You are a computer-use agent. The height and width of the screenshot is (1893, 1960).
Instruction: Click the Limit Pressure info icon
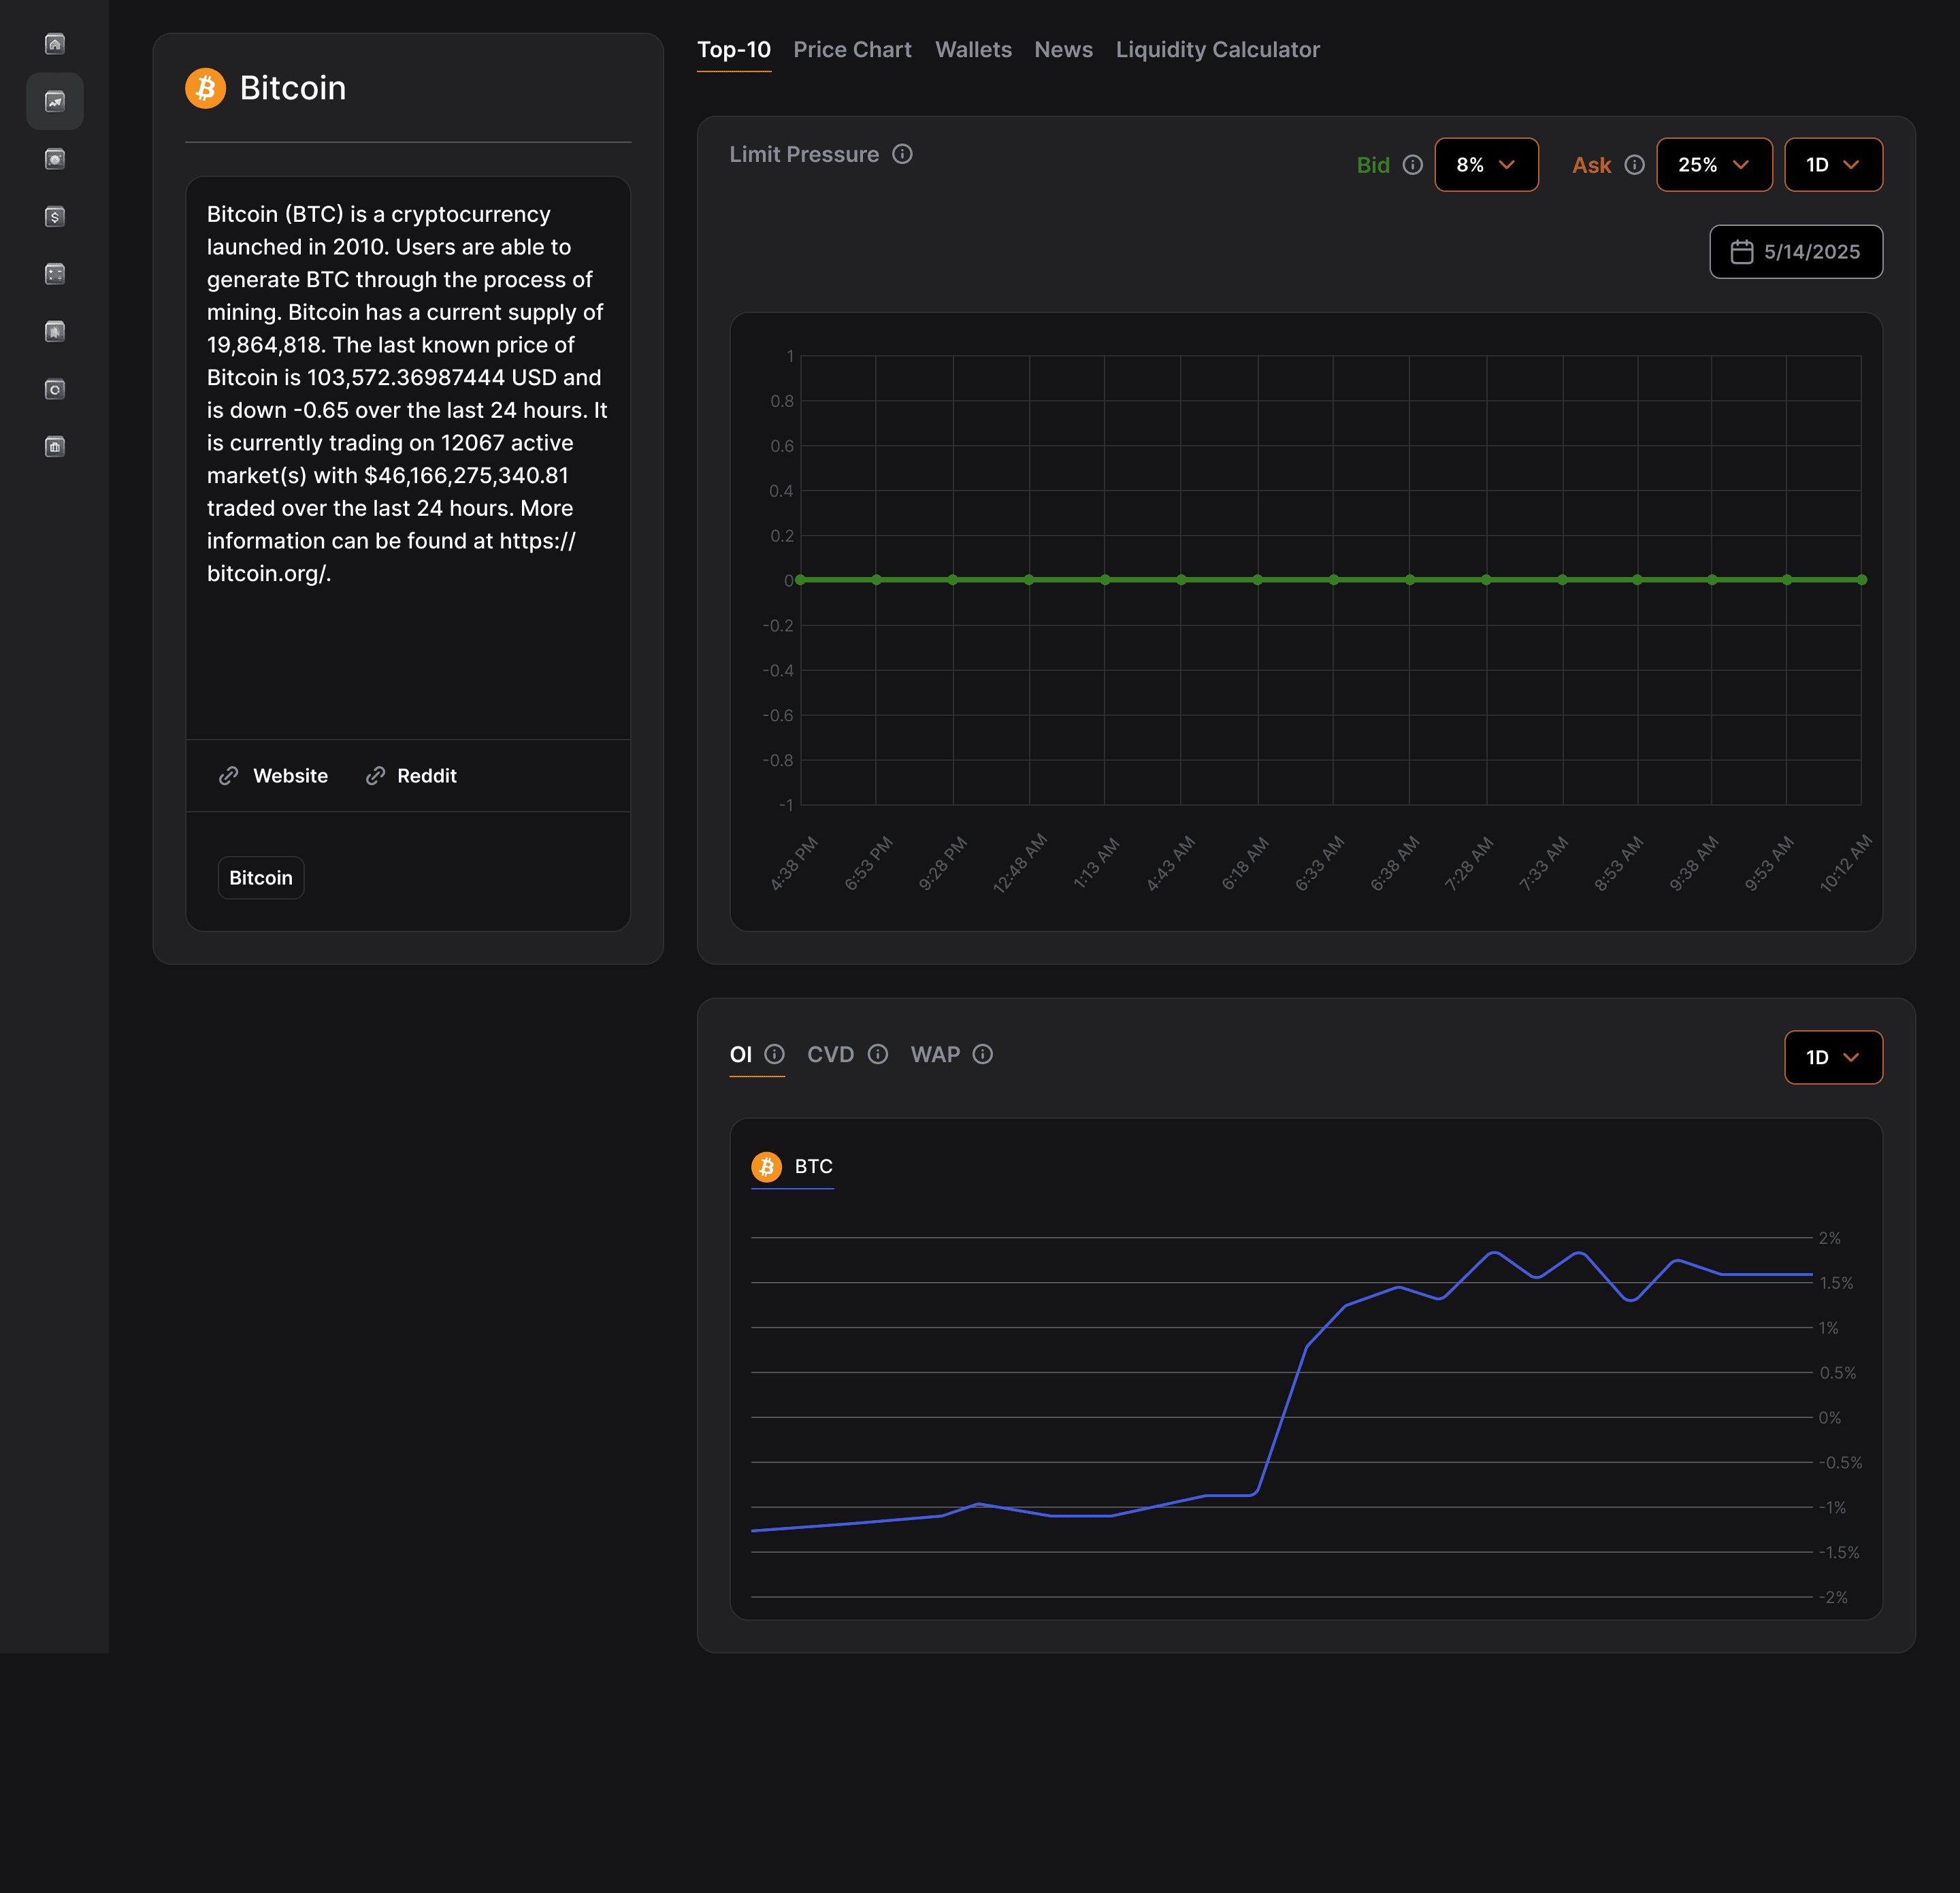902,154
